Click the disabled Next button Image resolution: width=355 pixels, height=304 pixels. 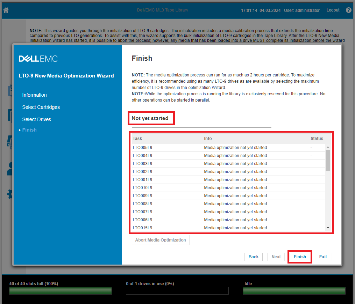tap(276, 257)
